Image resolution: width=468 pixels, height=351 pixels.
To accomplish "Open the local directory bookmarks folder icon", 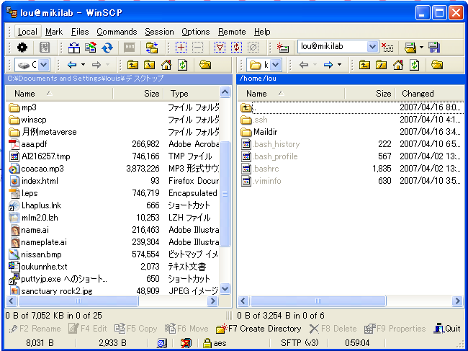I will tap(205, 65).
